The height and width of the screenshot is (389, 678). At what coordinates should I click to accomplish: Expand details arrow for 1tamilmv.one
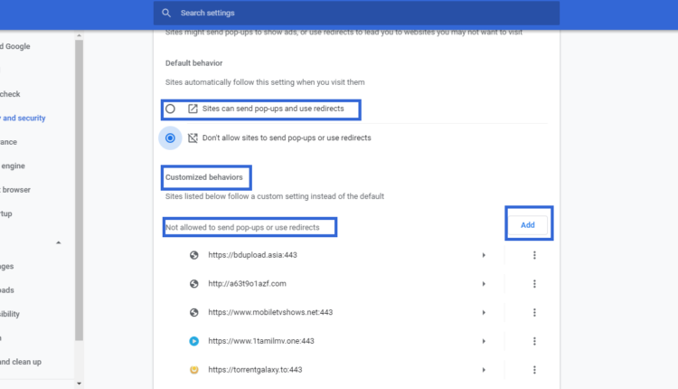484,341
